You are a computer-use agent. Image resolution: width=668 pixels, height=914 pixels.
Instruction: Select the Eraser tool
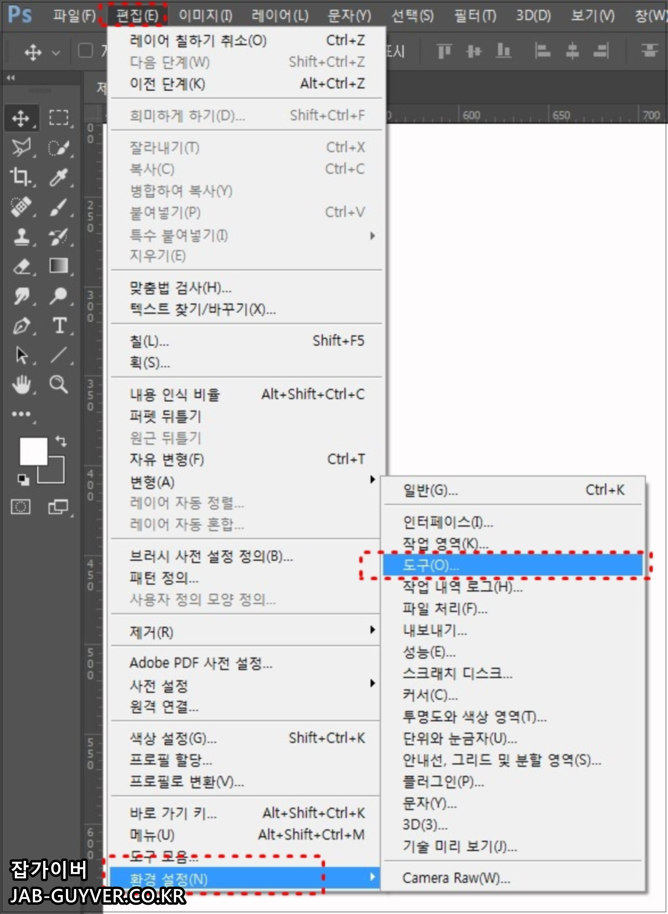(x=22, y=266)
